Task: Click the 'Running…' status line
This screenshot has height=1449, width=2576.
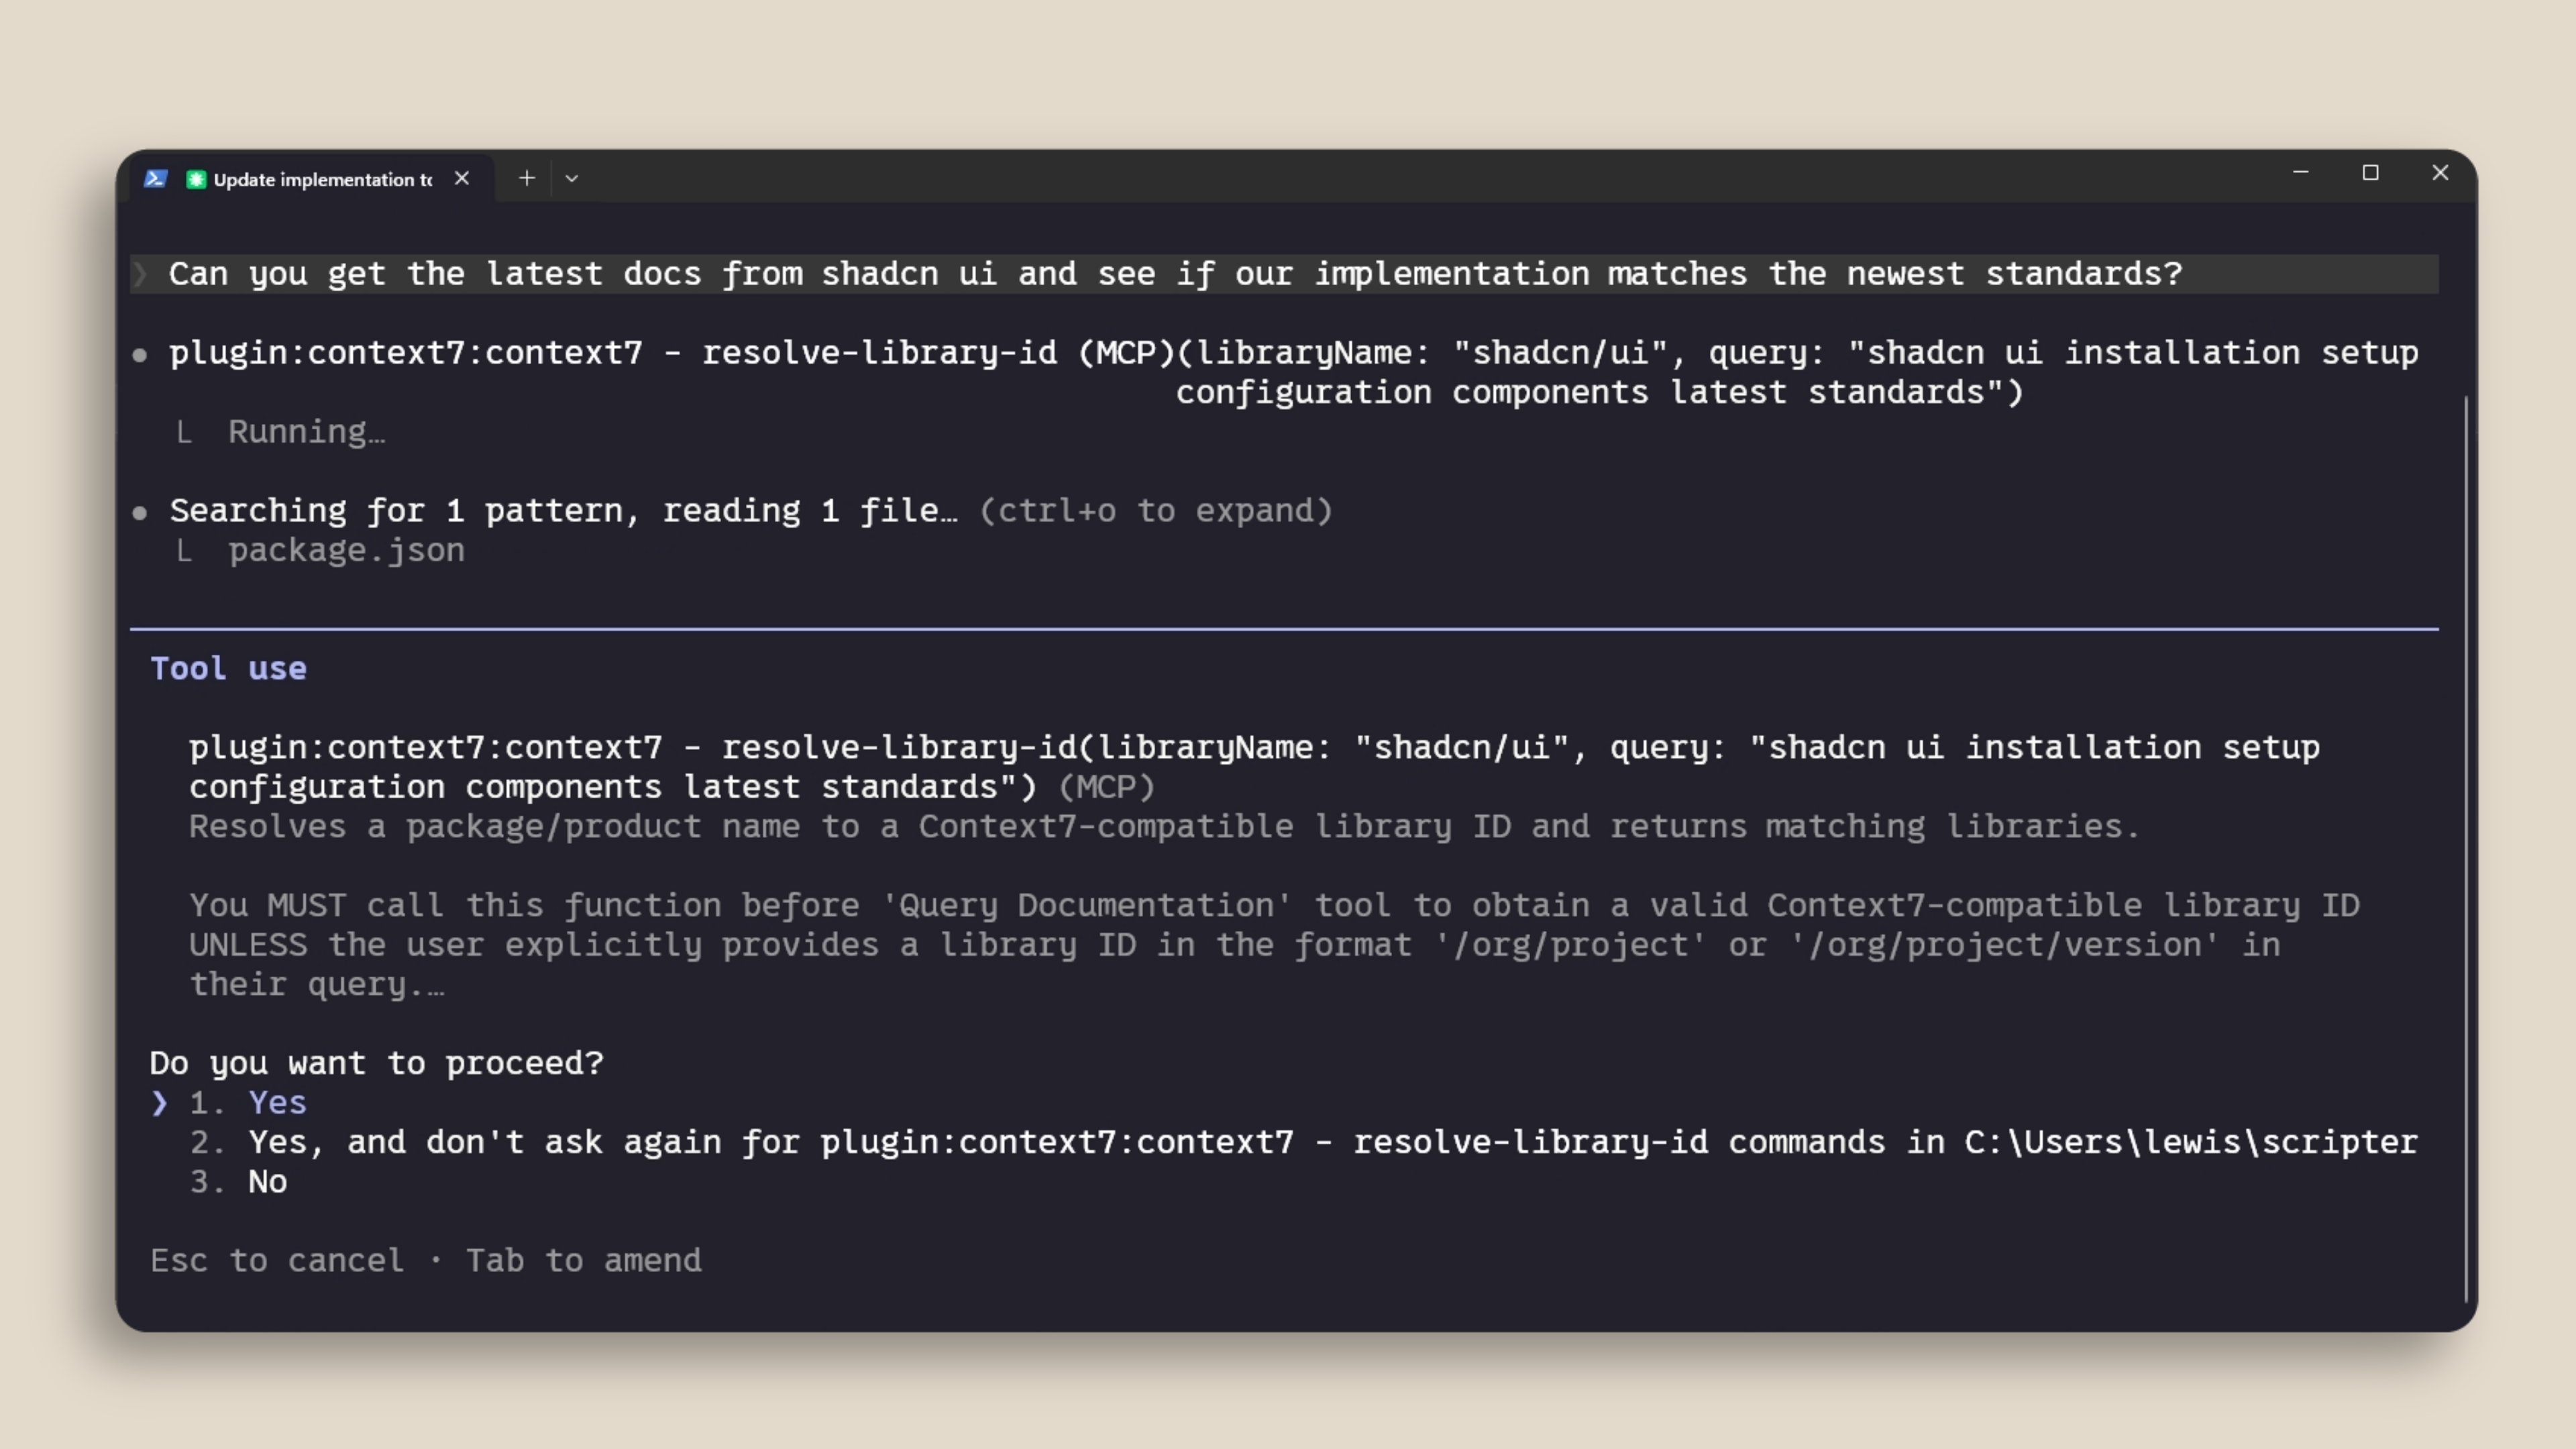Action: click(x=306, y=432)
